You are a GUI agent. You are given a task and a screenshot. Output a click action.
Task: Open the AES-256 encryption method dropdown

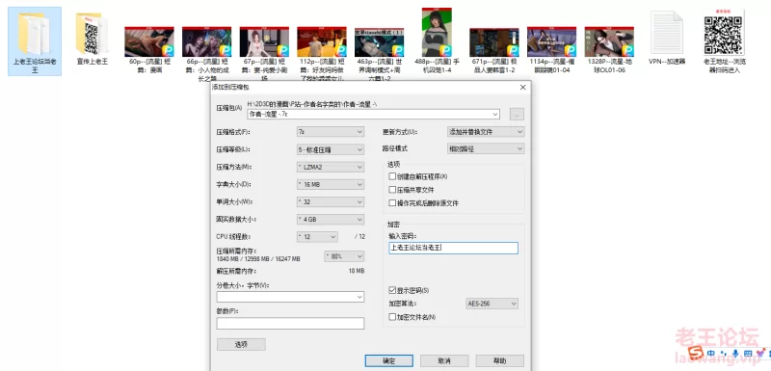tap(492, 304)
